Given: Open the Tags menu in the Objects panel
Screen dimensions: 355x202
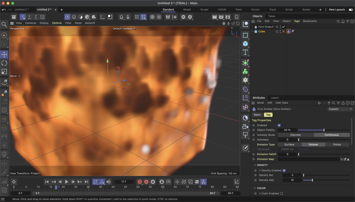Looking at the screenshot, I should point(297,21).
